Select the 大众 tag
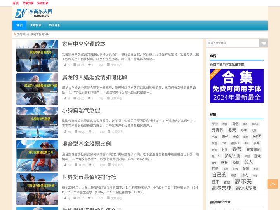 coord(236,136)
